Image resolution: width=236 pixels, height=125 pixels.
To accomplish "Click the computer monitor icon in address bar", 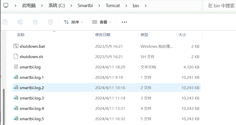I will point(6,6).
